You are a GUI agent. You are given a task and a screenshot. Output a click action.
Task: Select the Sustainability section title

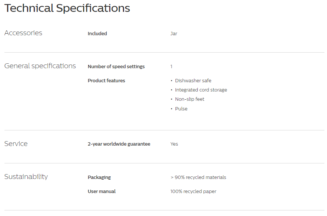click(26, 177)
